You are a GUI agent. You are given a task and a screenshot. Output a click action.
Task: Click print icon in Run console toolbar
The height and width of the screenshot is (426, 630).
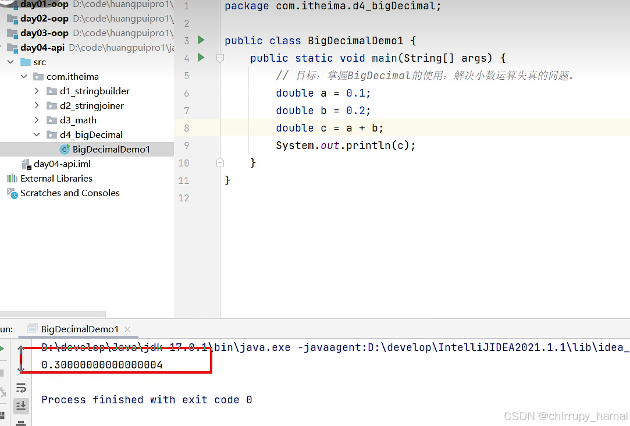click(x=21, y=423)
